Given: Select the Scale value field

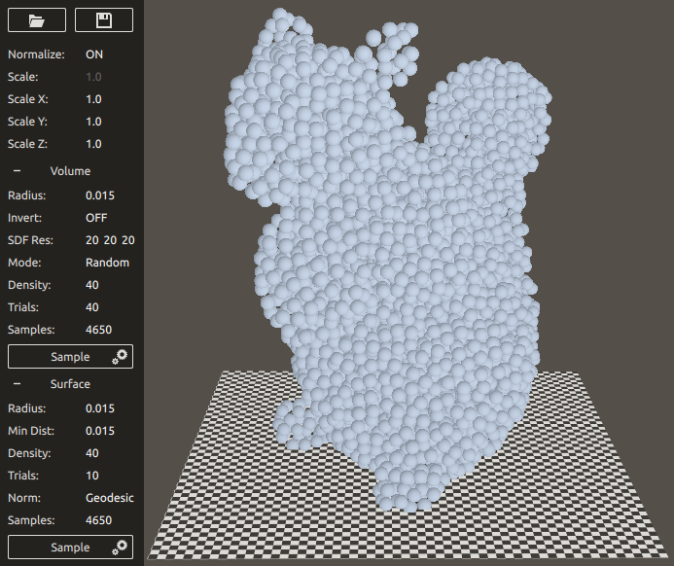Looking at the screenshot, I should pos(93,77).
